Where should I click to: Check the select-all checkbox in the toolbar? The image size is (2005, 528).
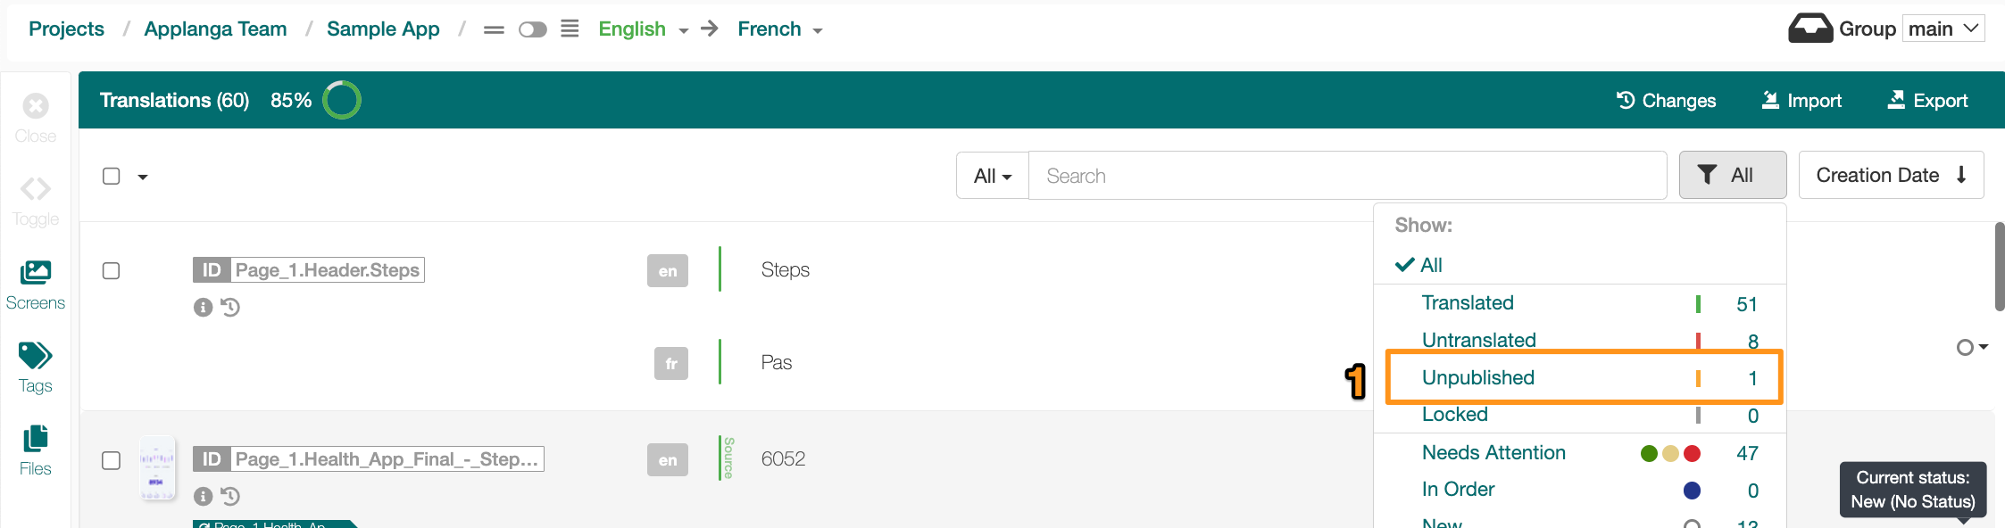(x=111, y=176)
